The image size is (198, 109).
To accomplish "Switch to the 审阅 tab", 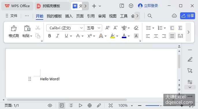I will click(x=102, y=16).
